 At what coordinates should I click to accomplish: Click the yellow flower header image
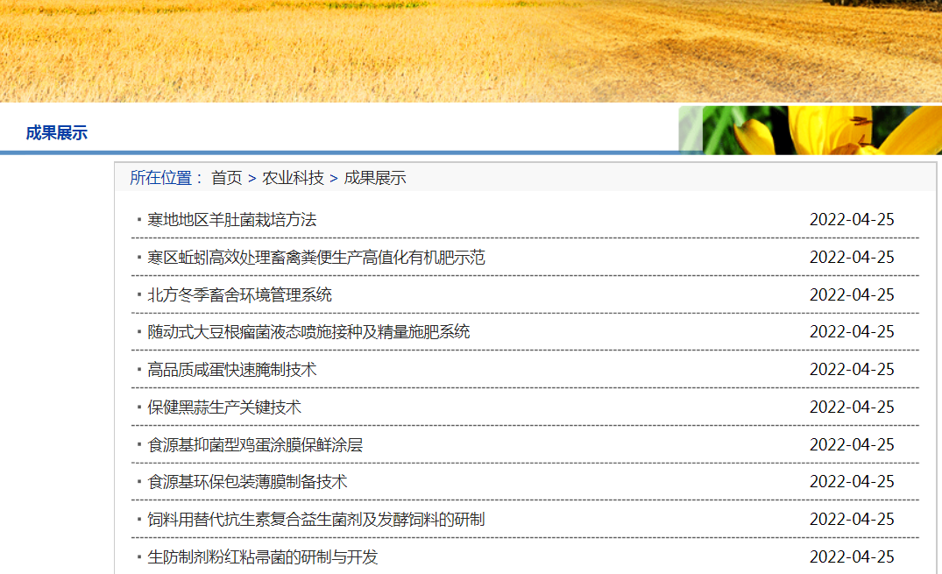(811, 130)
